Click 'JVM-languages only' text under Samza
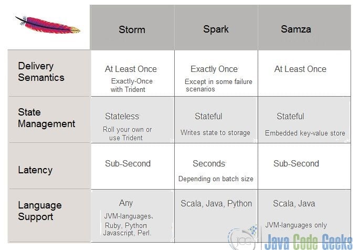 pyautogui.click(x=296, y=225)
